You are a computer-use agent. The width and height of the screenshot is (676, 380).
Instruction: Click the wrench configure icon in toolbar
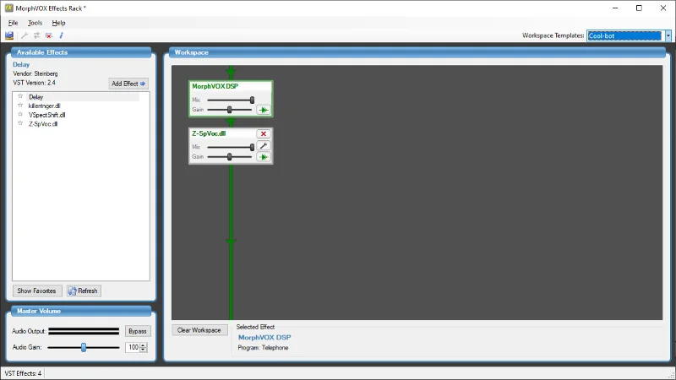click(25, 35)
